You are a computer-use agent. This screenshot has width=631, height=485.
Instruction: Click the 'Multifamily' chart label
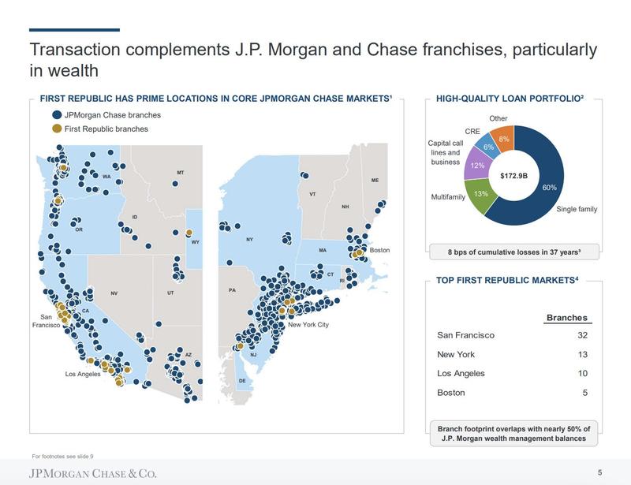[x=448, y=197]
